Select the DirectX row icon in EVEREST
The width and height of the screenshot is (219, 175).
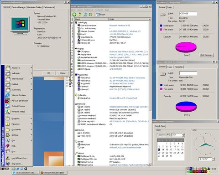pyautogui.click(x=79, y=34)
